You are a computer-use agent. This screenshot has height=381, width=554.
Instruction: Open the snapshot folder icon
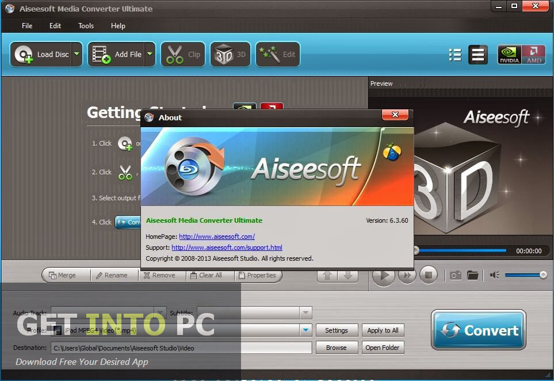[472, 275]
